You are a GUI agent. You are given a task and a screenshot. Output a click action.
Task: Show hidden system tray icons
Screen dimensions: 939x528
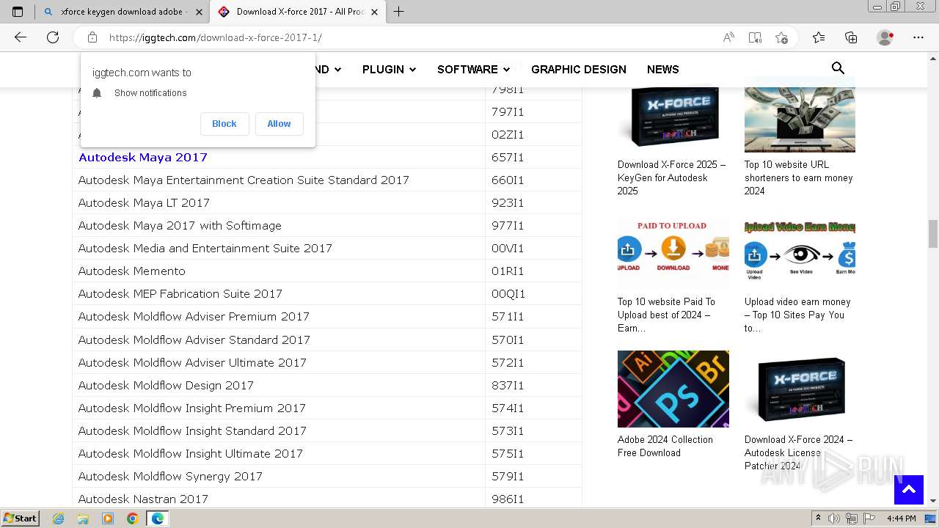[818, 518]
